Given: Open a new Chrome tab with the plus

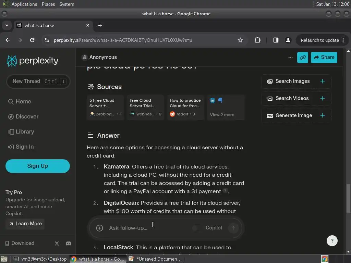Looking at the screenshot, I should (x=100, y=25).
